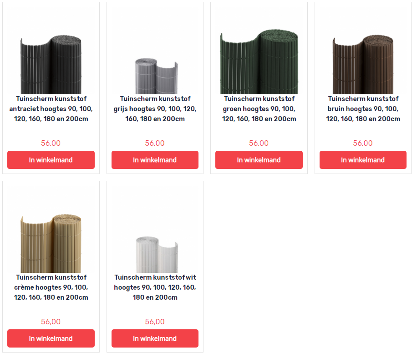Open the wit tuinscherm product image
Viewport: 417px width, 353px height.
tap(155, 229)
